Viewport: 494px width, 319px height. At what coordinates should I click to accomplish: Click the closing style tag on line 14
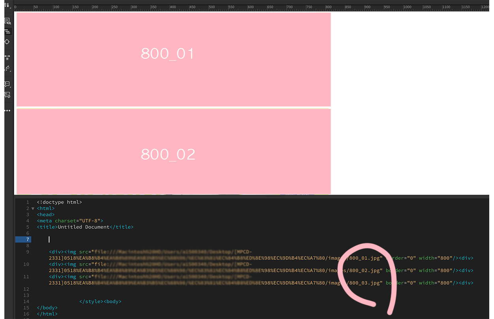point(91,302)
